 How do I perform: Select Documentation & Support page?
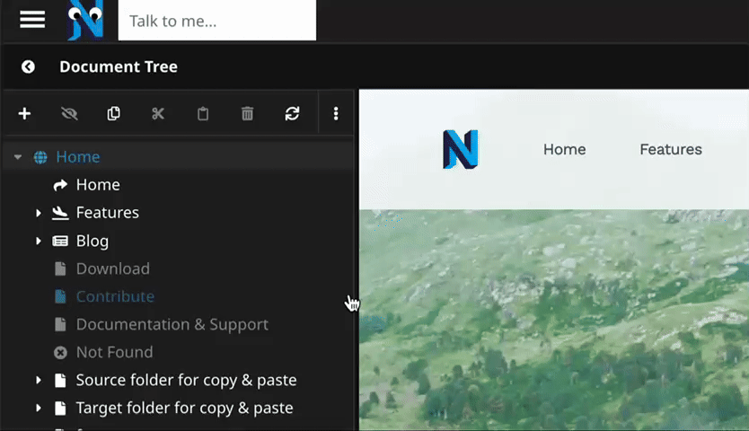(172, 324)
